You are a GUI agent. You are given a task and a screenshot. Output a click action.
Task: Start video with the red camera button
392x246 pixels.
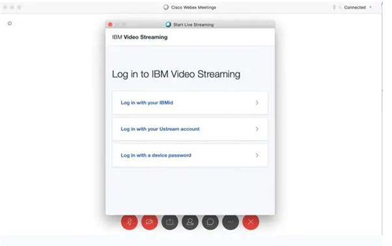click(150, 221)
